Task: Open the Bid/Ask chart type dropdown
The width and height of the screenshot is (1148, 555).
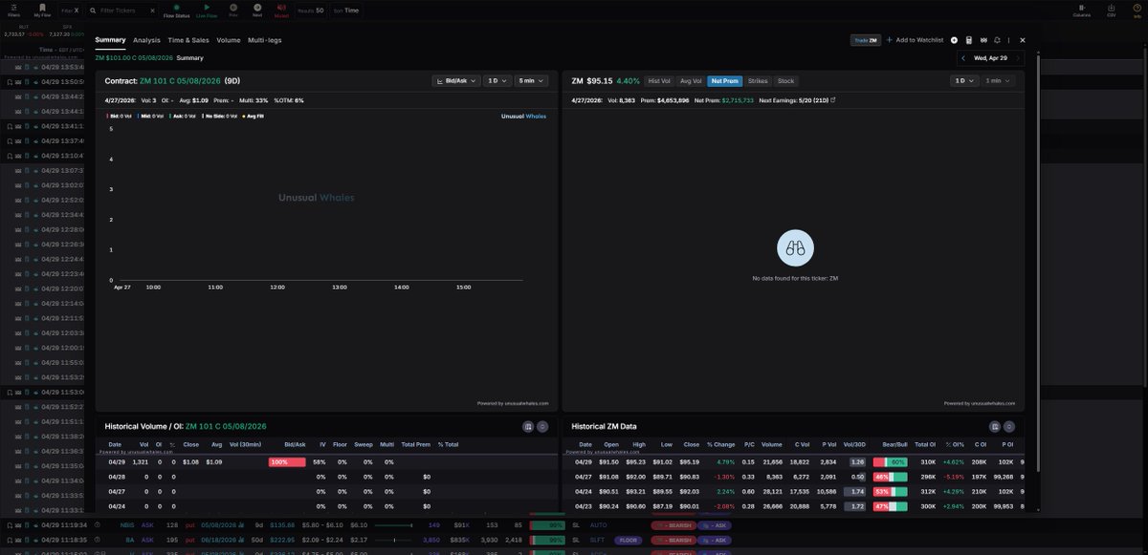Action: [x=455, y=81]
